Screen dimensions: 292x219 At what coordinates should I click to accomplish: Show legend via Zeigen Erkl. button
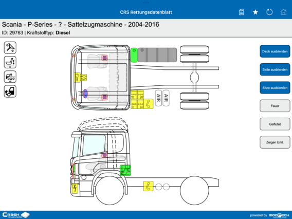pos(275,142)
